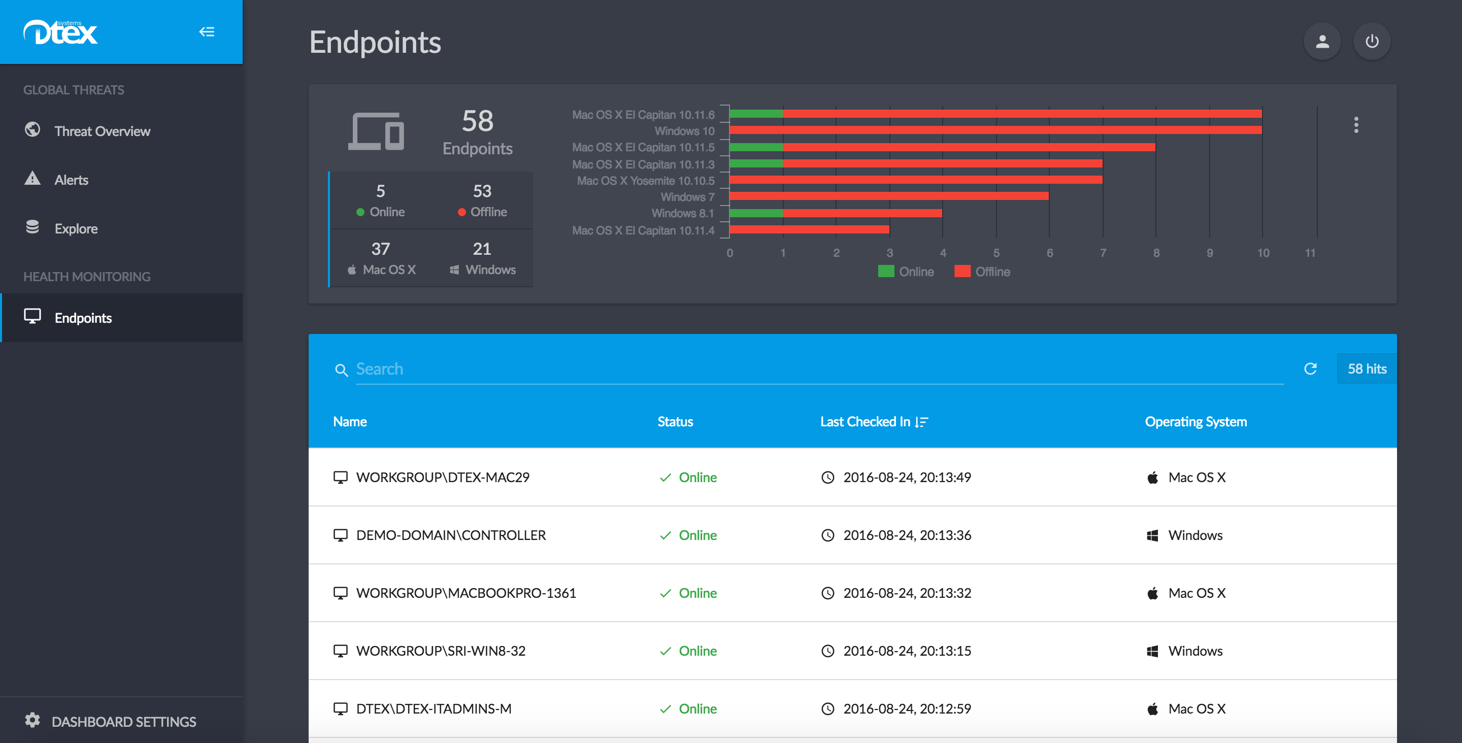Click the Mac OS X Yosemite 10.10.5 bar
1462x743 pixels.
pyautogui.click(x=915, y=179)
